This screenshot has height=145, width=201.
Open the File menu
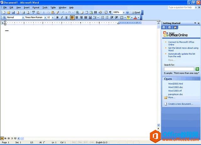(5, 8)
